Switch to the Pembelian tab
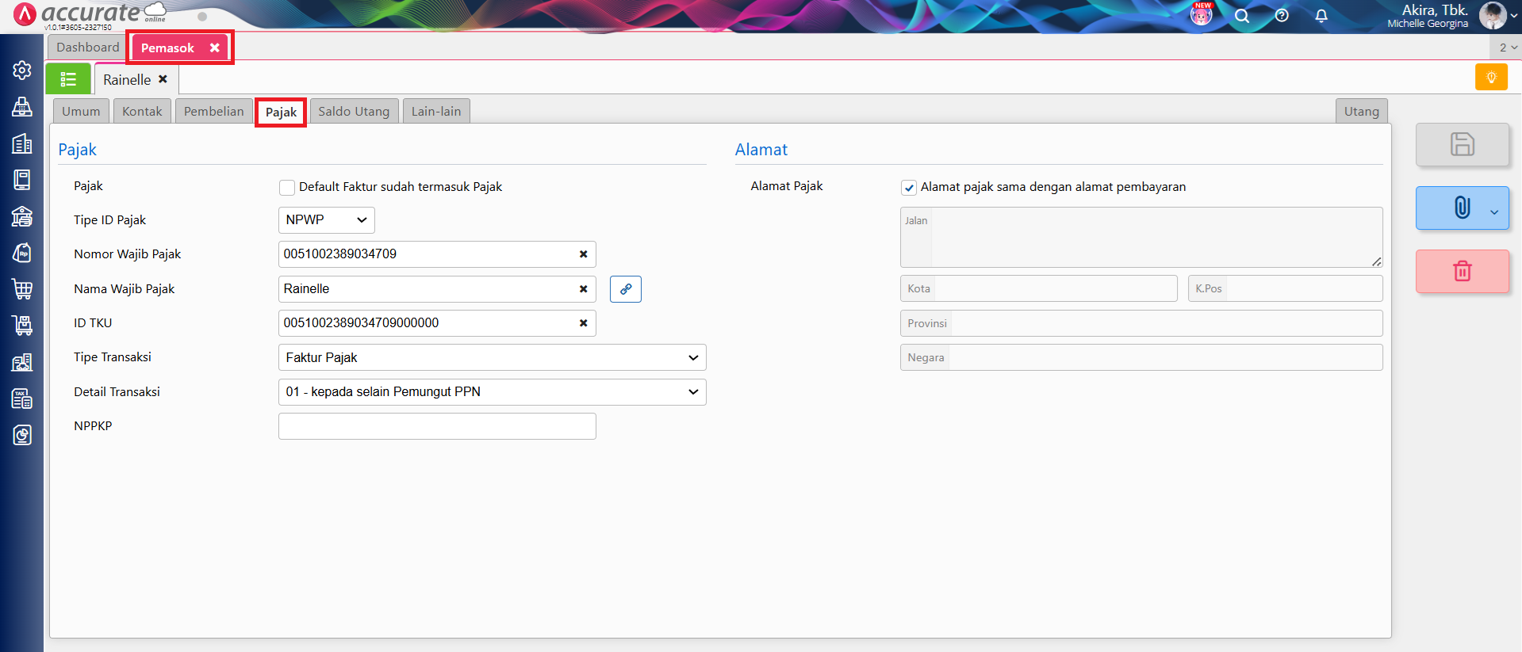Viewport: 1522px width, 652px height. (x=213, y=112)
